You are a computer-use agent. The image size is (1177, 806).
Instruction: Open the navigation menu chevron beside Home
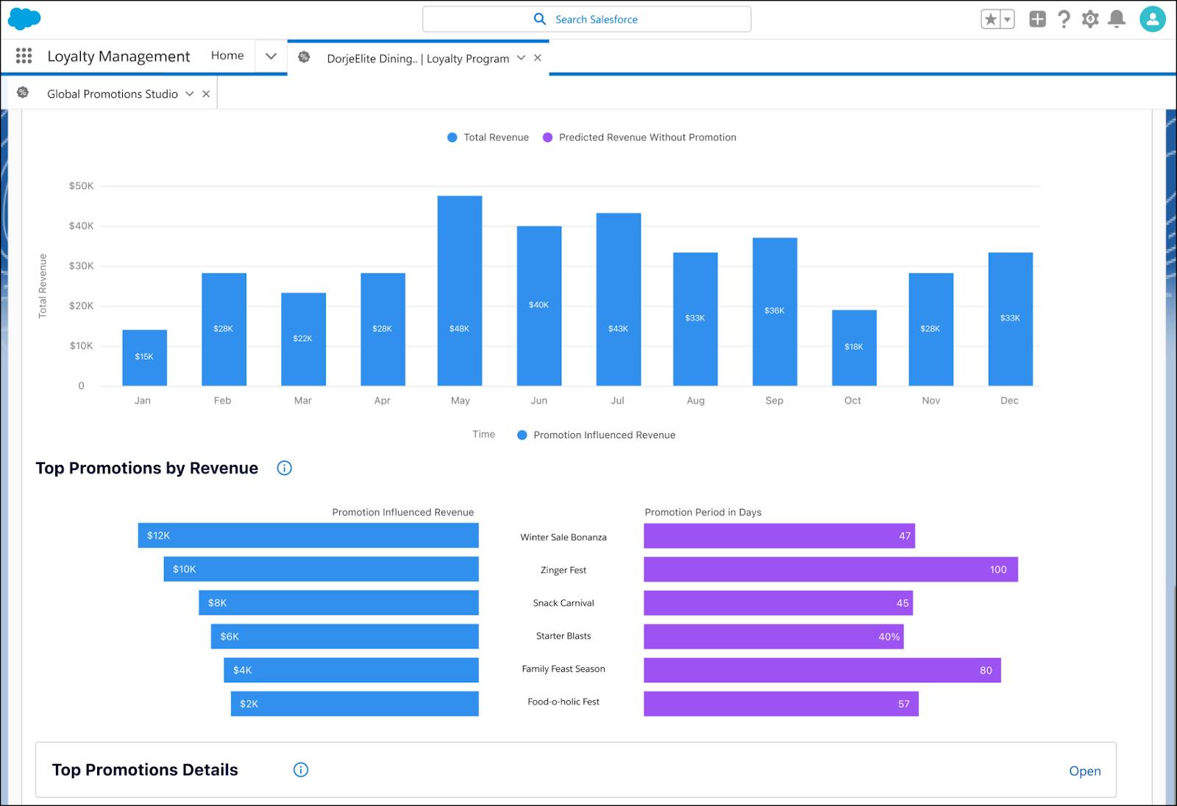271,56
